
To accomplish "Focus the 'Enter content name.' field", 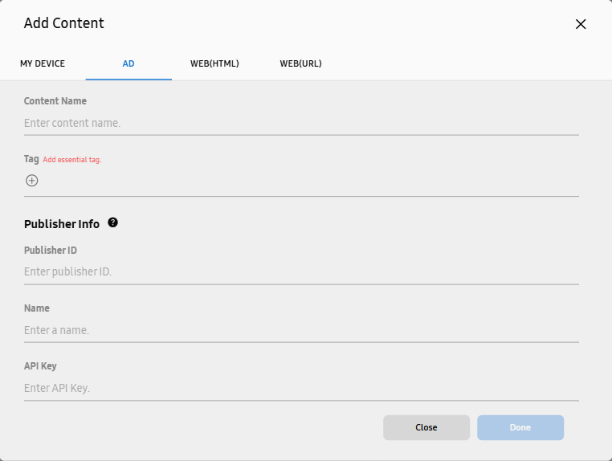I will 301,123.
